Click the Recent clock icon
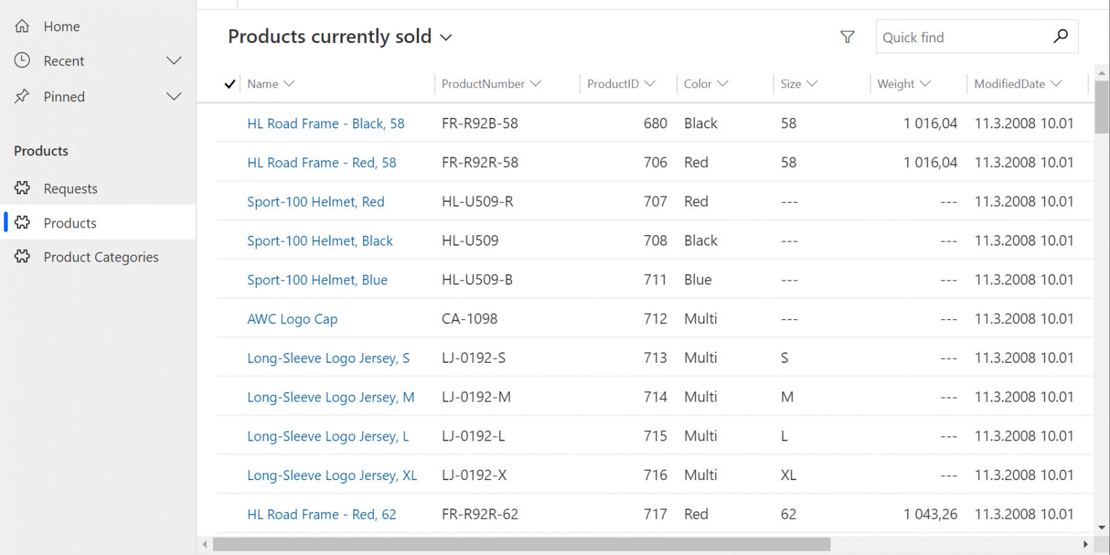Image resolution: width=1110 pixels, height=555 pixels. [22, 60]
